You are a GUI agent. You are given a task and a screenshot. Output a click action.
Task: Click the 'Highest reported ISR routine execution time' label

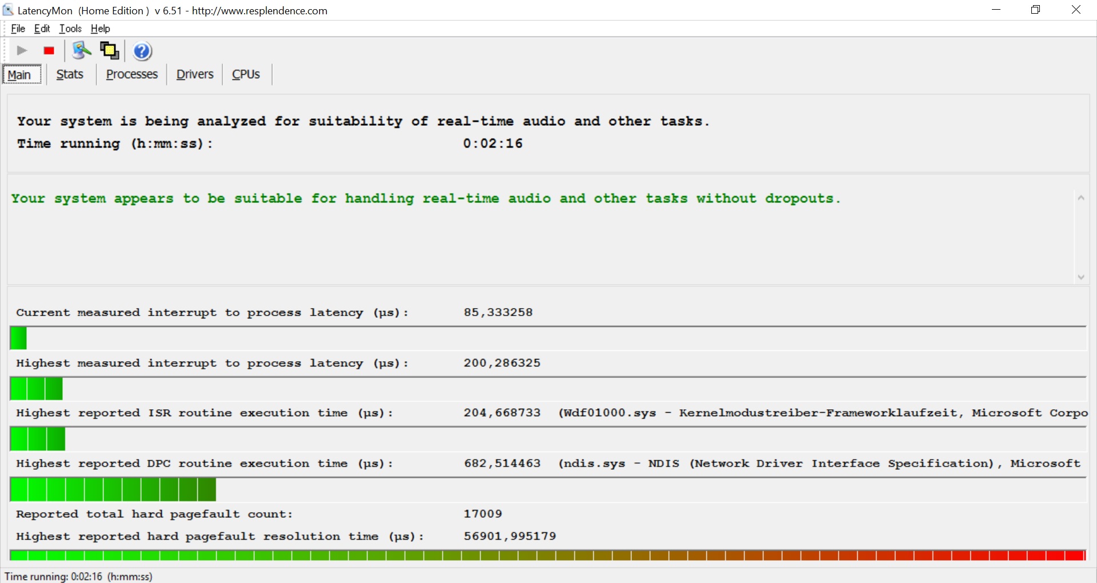(205, 413)
